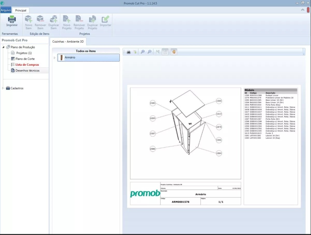Click the Novo Item ribbon icon

(x=29, y=19)
